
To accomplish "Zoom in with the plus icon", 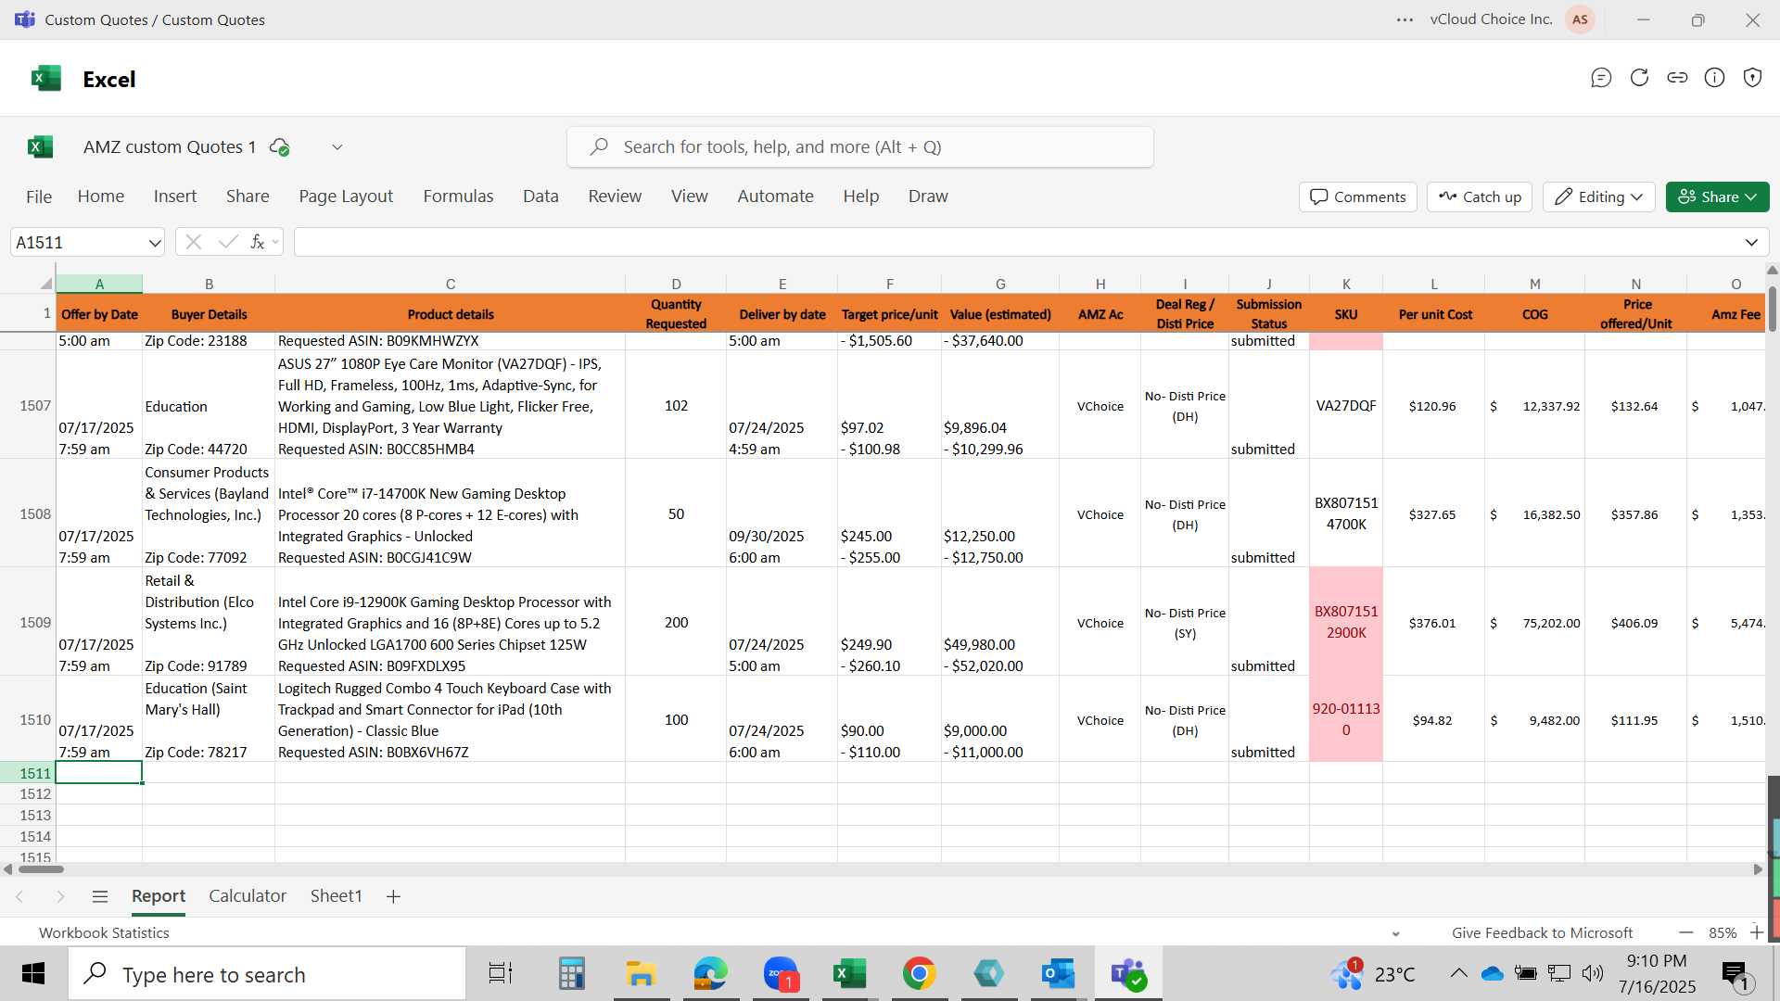I will [1756, 932].
